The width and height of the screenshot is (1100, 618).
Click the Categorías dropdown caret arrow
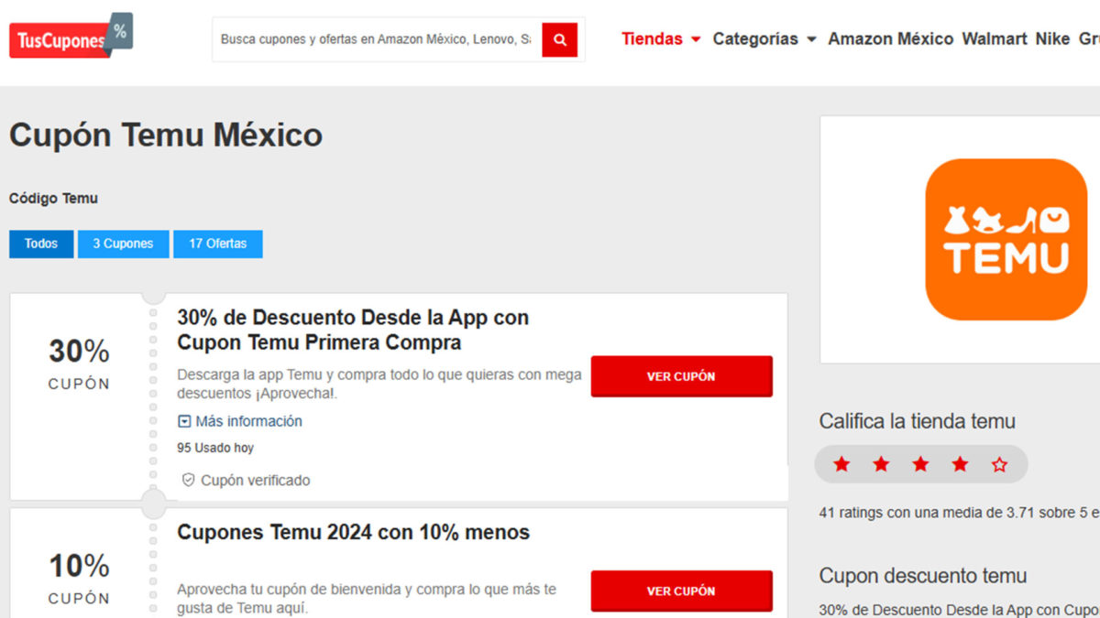(811, 39)
